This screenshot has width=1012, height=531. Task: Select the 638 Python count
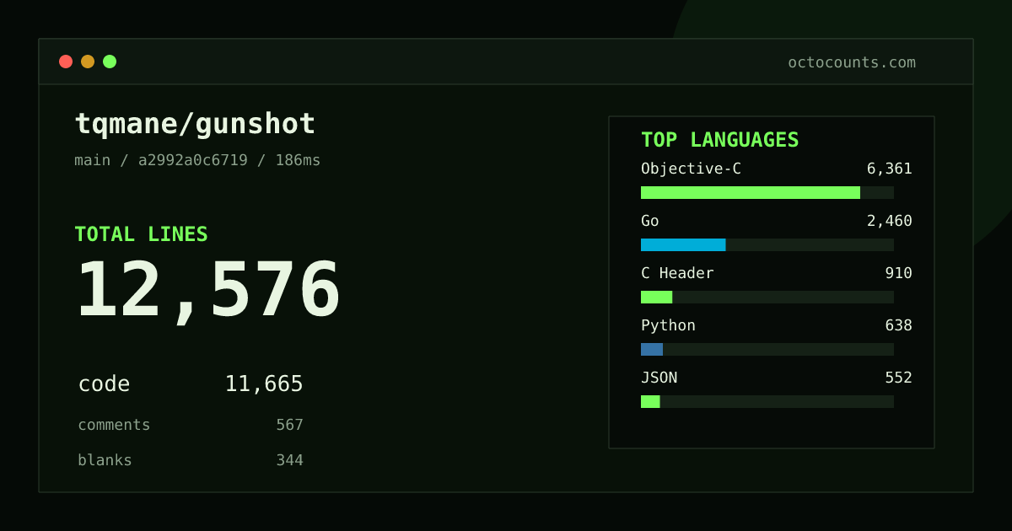(898, 325)
